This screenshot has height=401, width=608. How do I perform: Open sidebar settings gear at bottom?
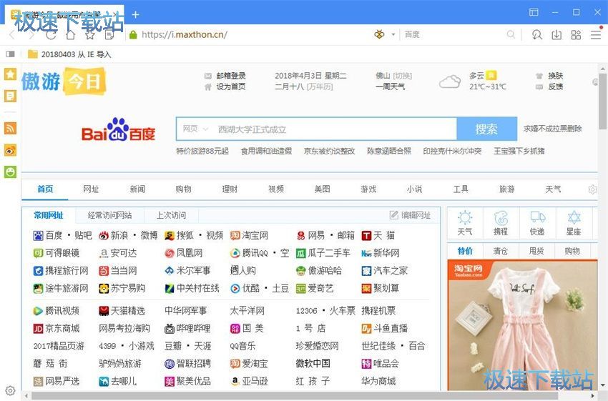(11, 390)
